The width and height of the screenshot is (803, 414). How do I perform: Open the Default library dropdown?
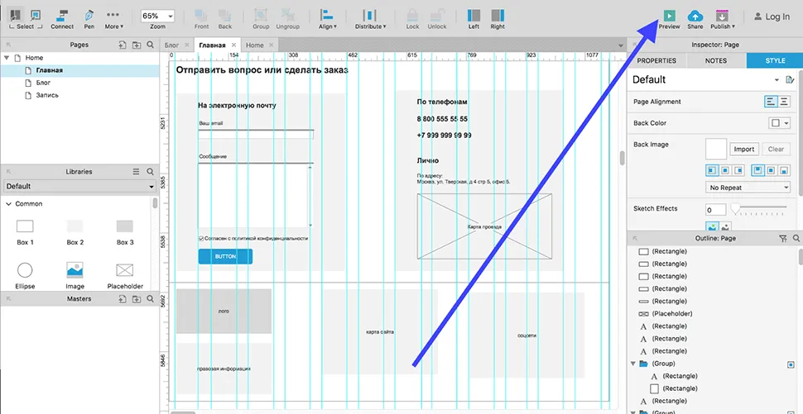[x=79, y=187]
